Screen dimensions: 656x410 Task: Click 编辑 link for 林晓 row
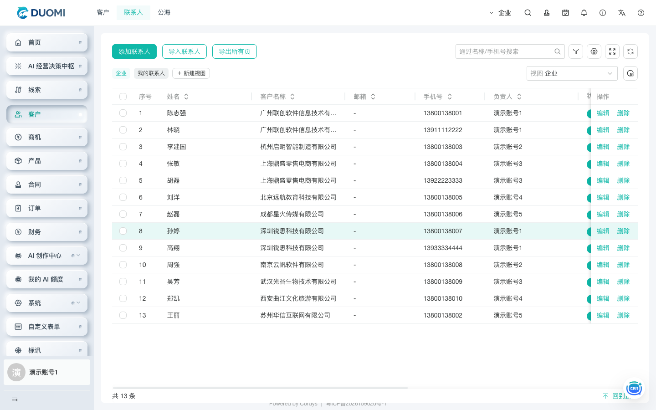(x=603, y=130)
